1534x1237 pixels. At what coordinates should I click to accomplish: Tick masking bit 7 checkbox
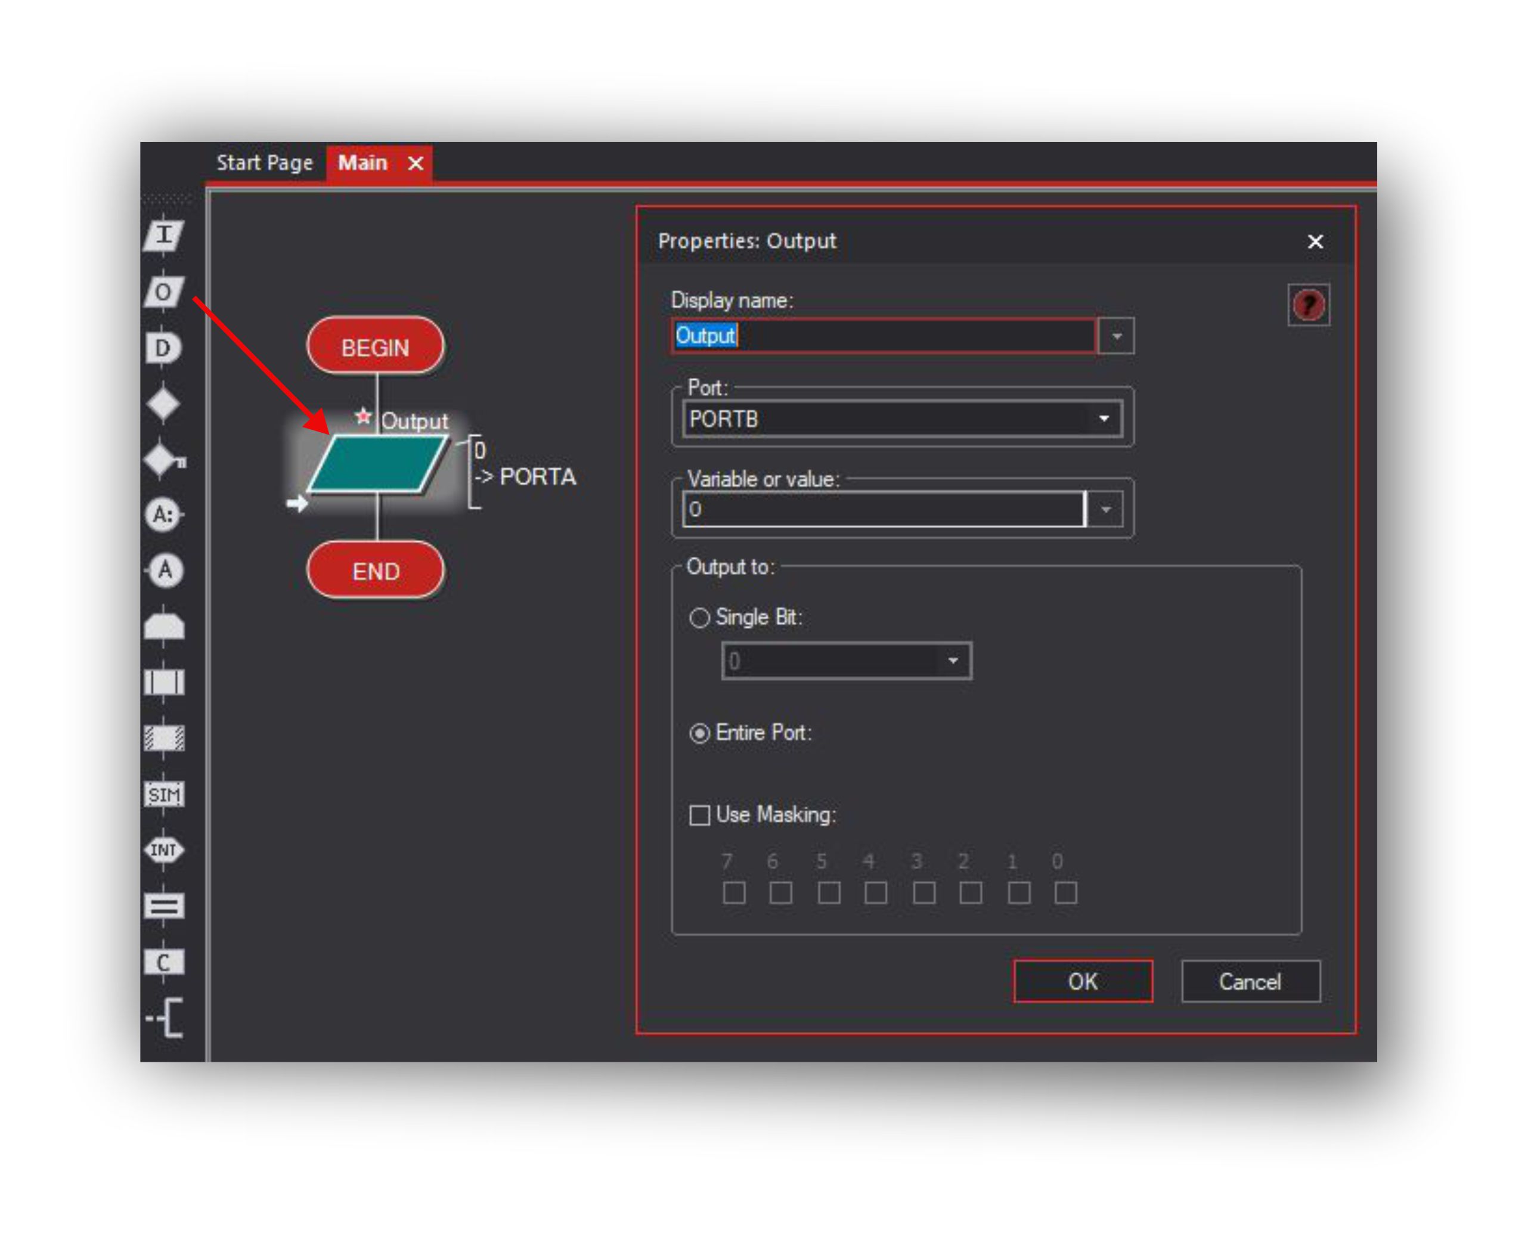(x=735, y=893)
